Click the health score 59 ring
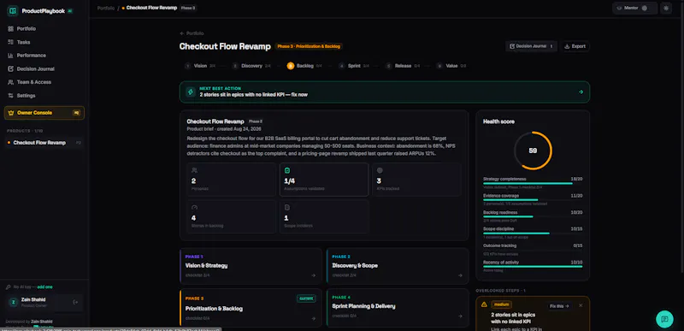 (x=533, y=151)
